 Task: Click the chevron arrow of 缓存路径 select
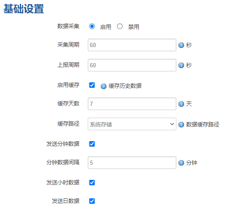pos(172,124)
